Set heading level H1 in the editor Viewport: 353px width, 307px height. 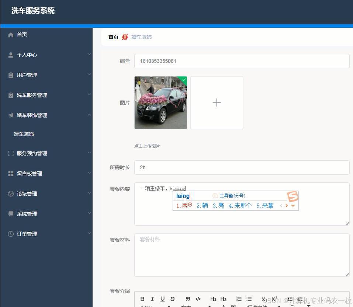[213, 299]
